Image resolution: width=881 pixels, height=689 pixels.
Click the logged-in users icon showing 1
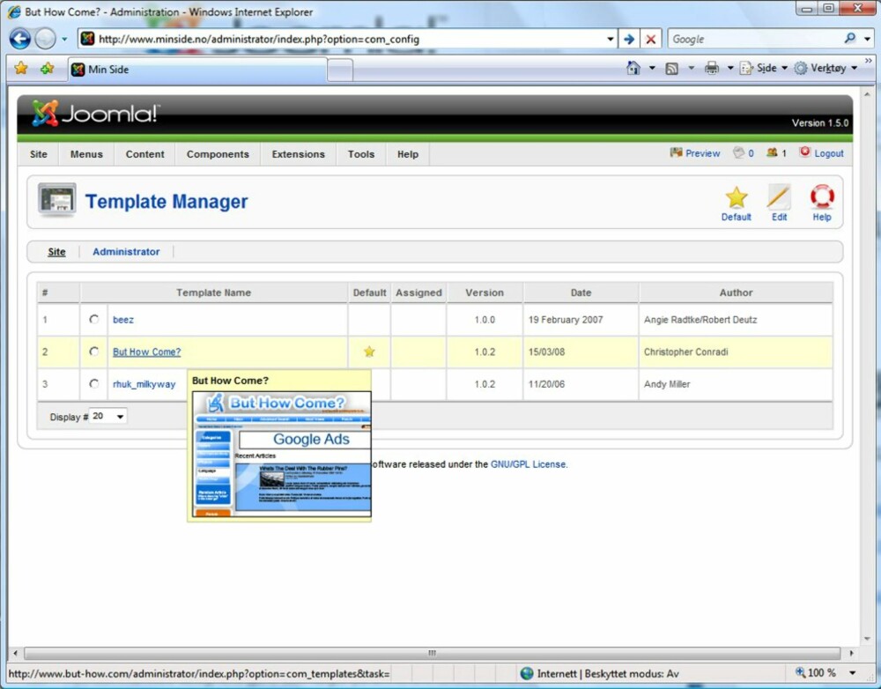click(772, 152)
